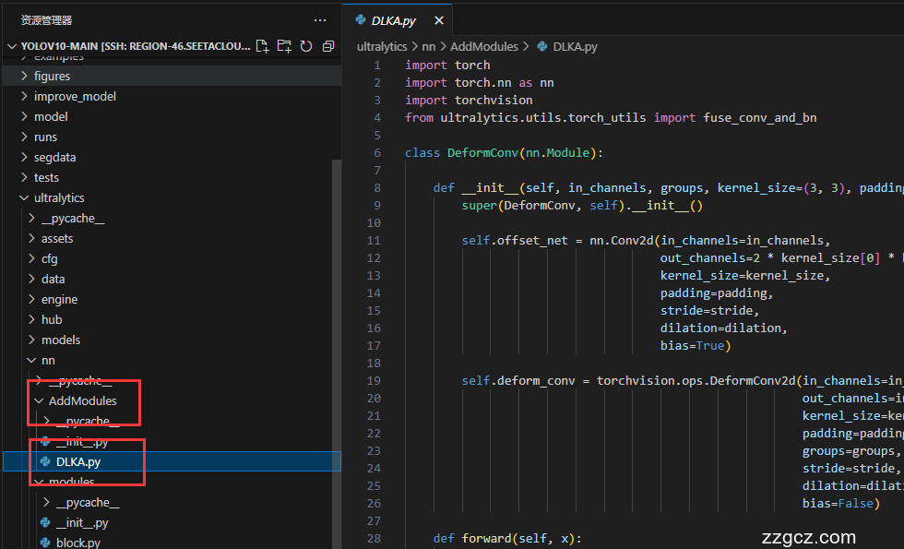Open explorer More Actions ellipsis menu
The width and height of the screenshot is (904, 549).
[x=320, y=19]
